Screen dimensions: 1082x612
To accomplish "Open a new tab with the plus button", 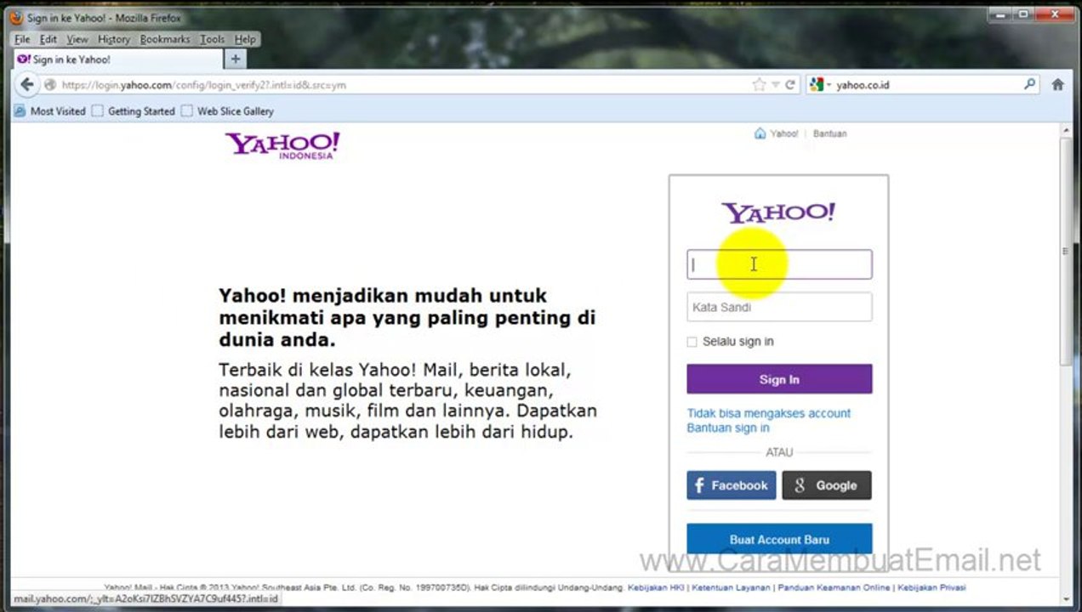I will click(236, 59).
